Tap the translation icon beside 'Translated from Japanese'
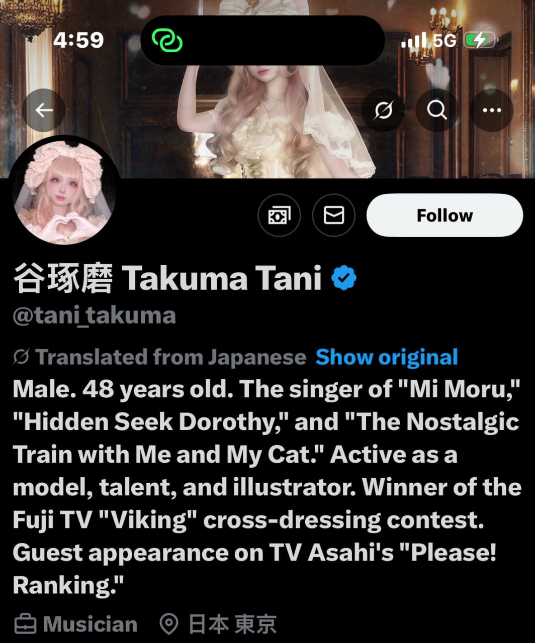The height and width of the screenshot is (643, 535). (21, 357)
